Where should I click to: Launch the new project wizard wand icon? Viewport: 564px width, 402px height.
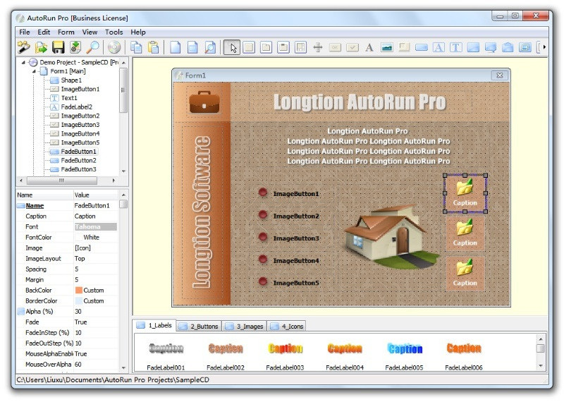pyautogui.click(x=23, y=47)
